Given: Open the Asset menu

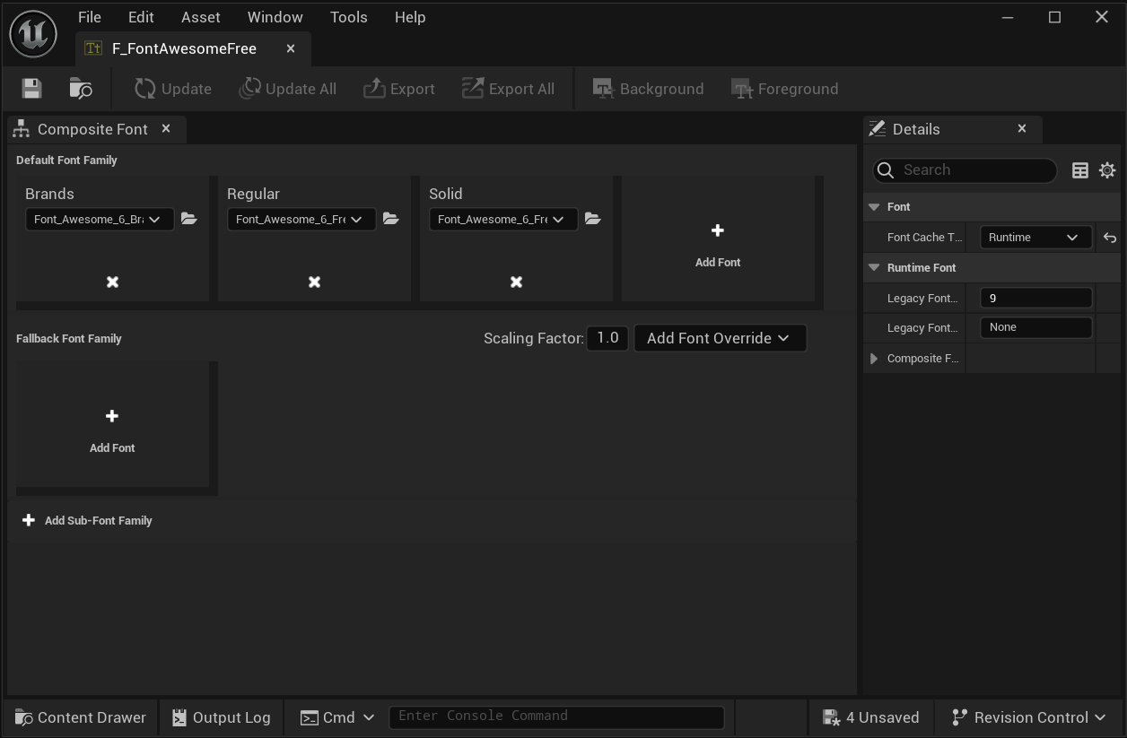Looking at the screenshot, I should click(200, 17).
